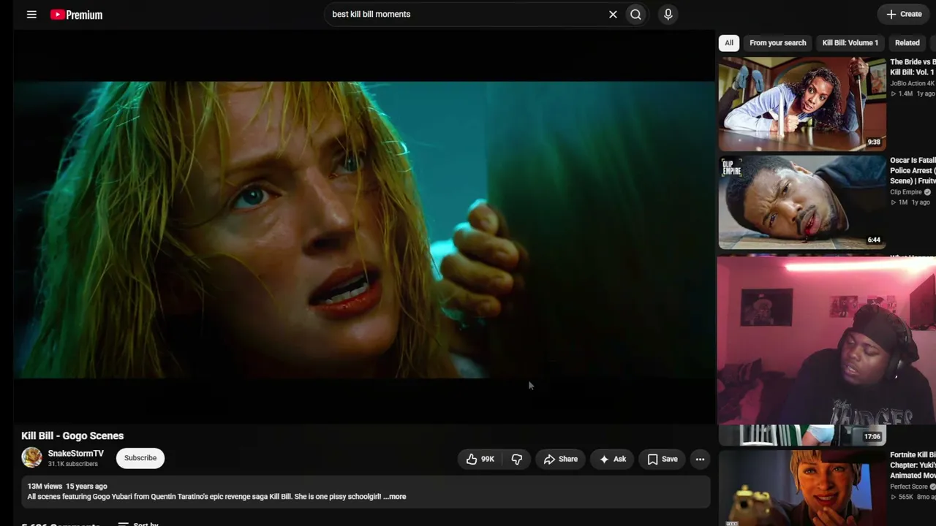This screenshot has height=526, width=936.
Task: Click the video player to pause
Action: tap(364, 228)
